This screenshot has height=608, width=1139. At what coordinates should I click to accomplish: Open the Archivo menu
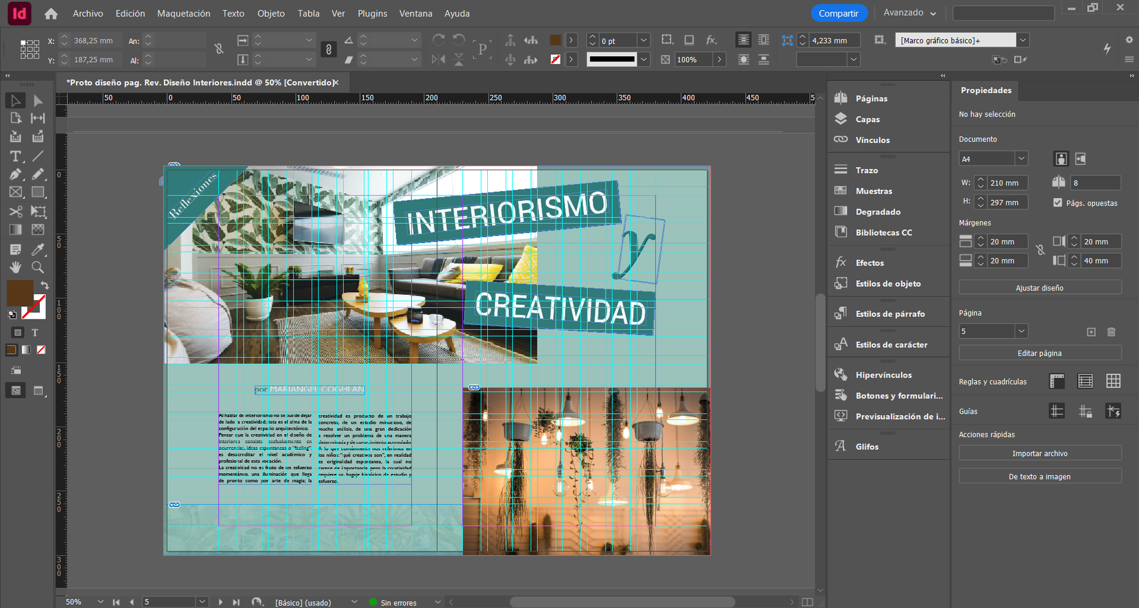click(x=88, y=13)
